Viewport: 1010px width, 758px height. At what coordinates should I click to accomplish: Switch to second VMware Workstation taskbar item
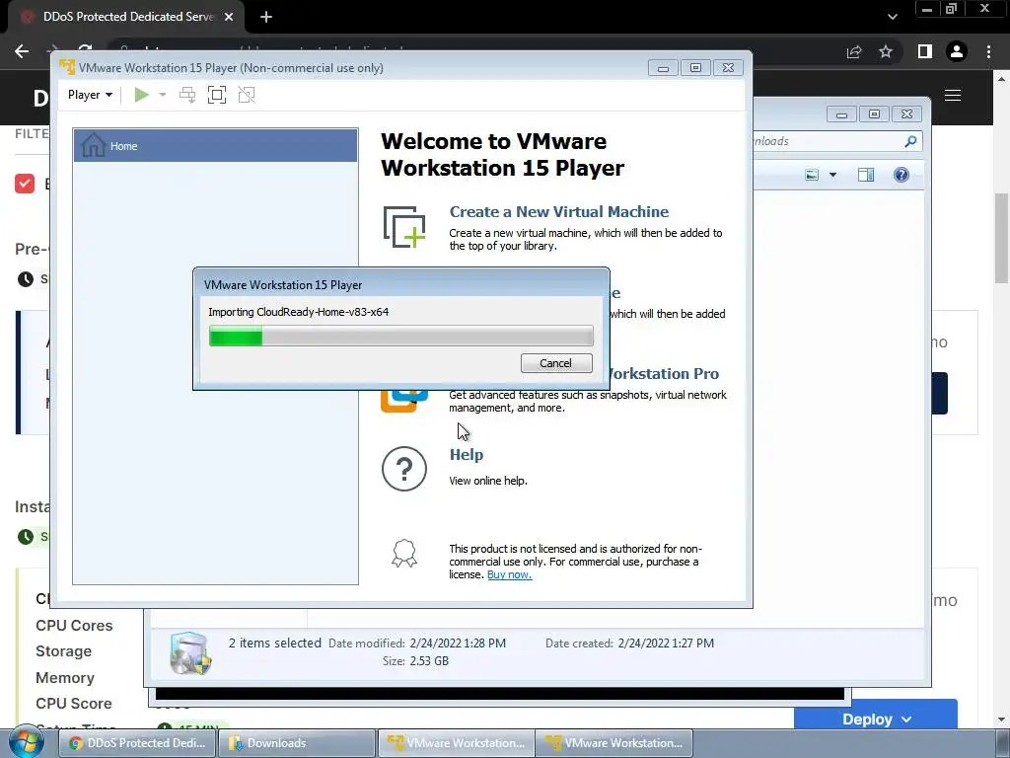(614, 743)
